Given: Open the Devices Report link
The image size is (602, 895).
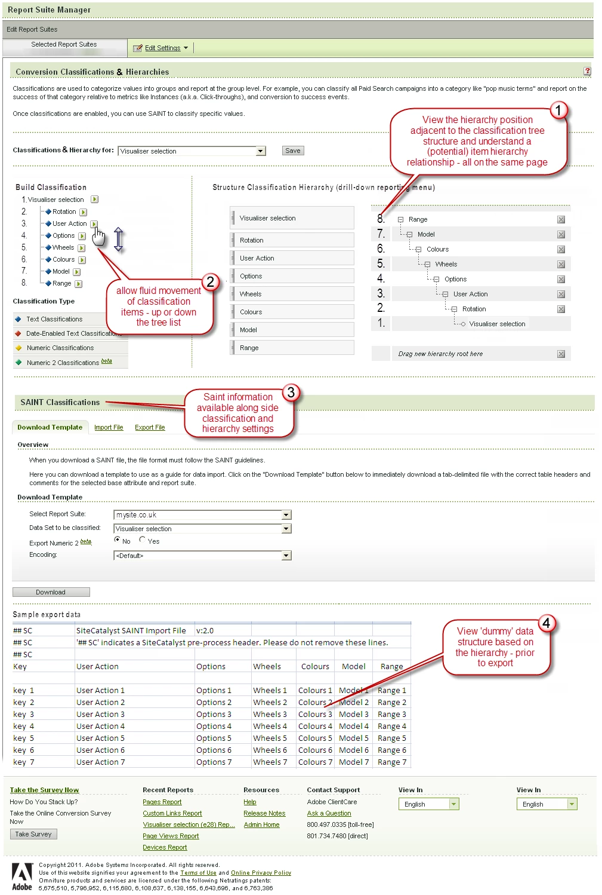Looking at the screenshot, I should click(165, 848).
